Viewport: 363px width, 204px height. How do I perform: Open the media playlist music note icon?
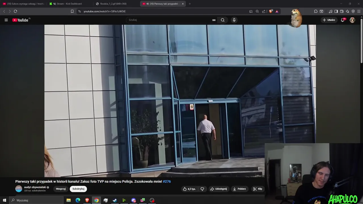click(330, 11)
